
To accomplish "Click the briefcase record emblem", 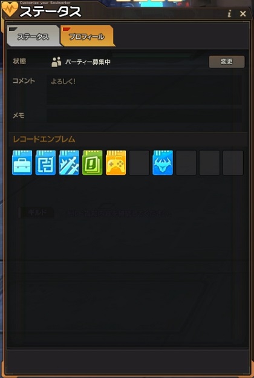I will coord(22,163).
